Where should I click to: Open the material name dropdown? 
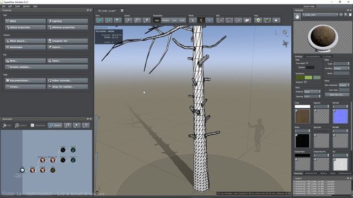[x=320, y=15]
